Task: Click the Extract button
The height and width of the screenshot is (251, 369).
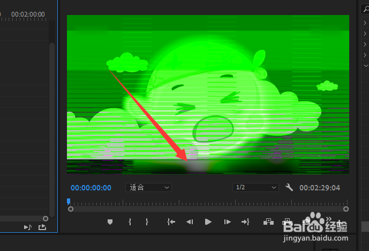Action: pos(287,222)
